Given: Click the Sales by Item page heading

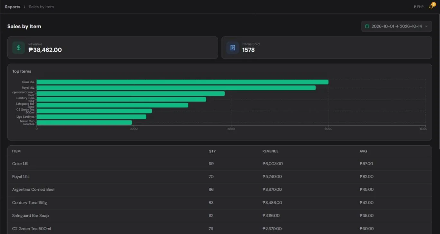Looking at the screenshot, I should pyautogui.click(x=24, y=26).
